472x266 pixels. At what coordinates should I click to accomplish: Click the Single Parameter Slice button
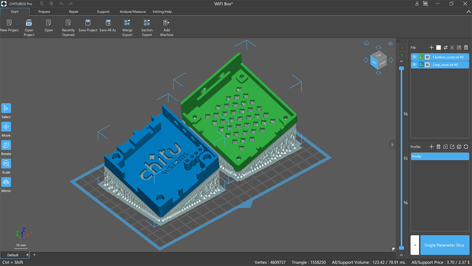pyautogui.click(x=444, y=245)
